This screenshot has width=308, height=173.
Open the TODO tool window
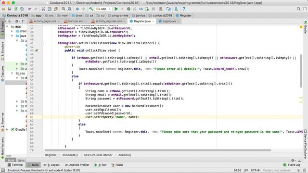117,165
